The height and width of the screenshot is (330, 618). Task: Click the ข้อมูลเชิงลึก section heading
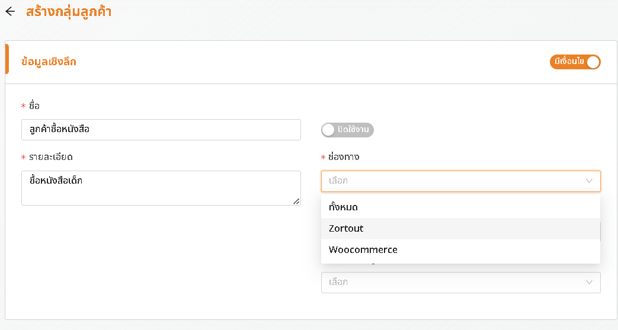pyautogui.click(x=49, y=62)
